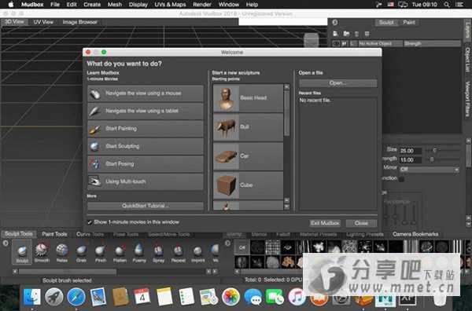Open Launchpad from the Dock
This screenshot has height=311, width=472.
[x=53, y=297]
